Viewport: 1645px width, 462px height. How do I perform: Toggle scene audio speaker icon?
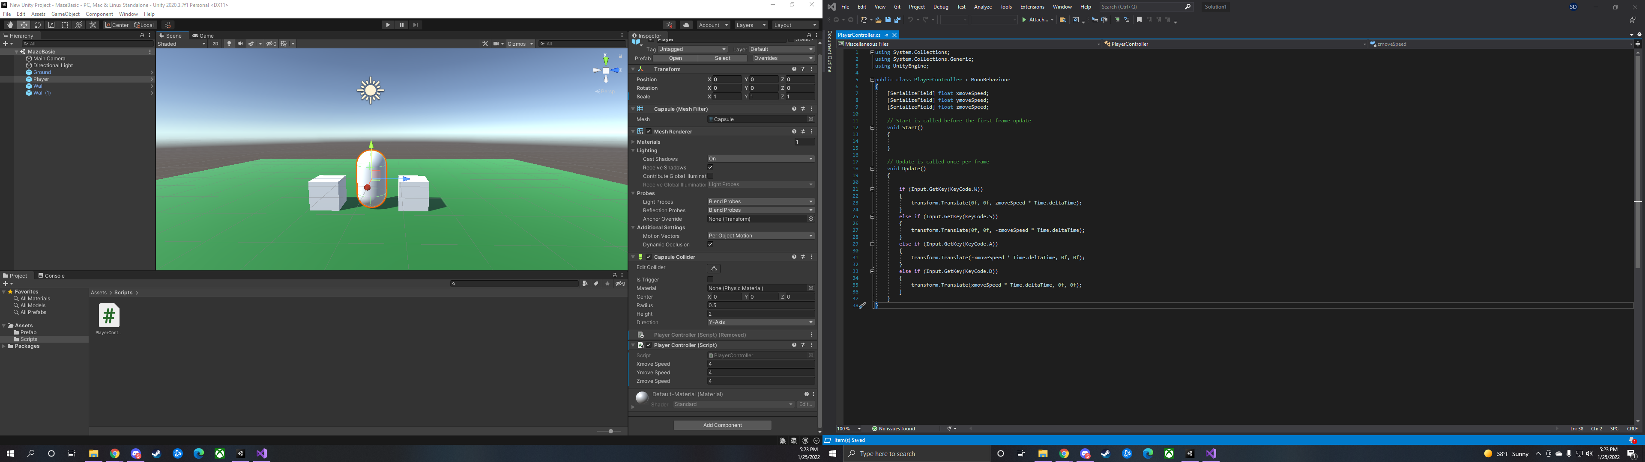(x=240, y=44)
